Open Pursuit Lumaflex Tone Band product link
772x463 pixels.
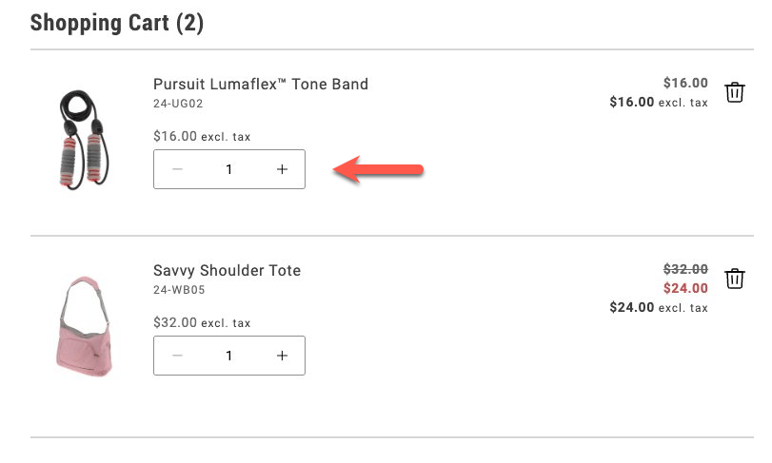[260, 84]
